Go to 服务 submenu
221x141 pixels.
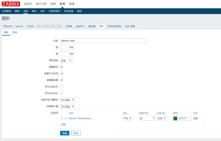tap(79, 11)
